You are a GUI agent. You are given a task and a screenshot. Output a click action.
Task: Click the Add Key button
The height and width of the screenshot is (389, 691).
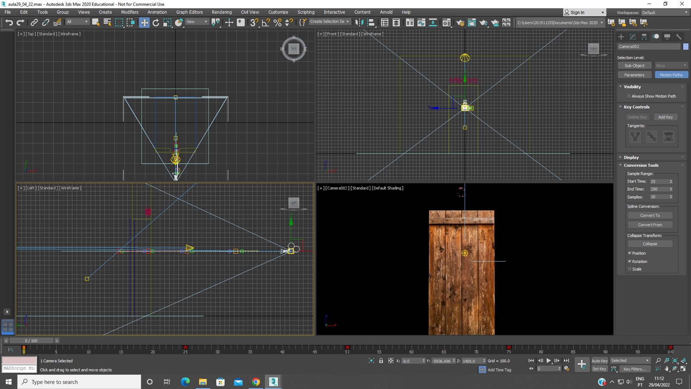click(666, 117)
